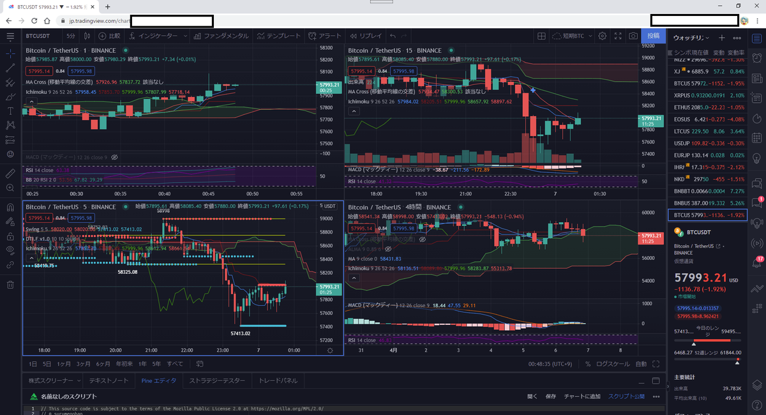
Task: Create an アラート alert
Action: click(325, 36)
